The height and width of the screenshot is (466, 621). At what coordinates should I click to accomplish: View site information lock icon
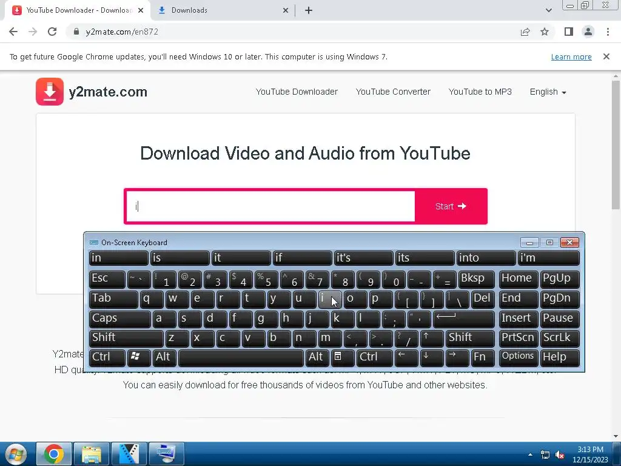pyautogui.click(x=76, y=32)
